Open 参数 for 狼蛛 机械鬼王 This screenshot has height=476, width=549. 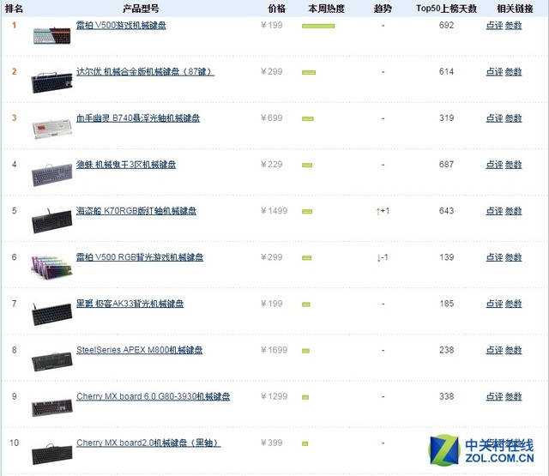[513, 165]
